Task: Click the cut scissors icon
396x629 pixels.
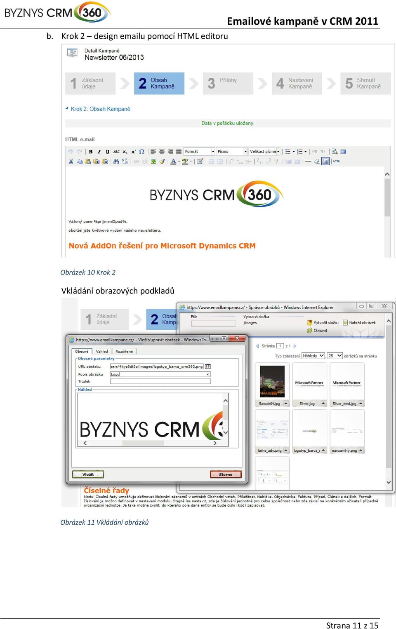Action: tap(71, 161)
